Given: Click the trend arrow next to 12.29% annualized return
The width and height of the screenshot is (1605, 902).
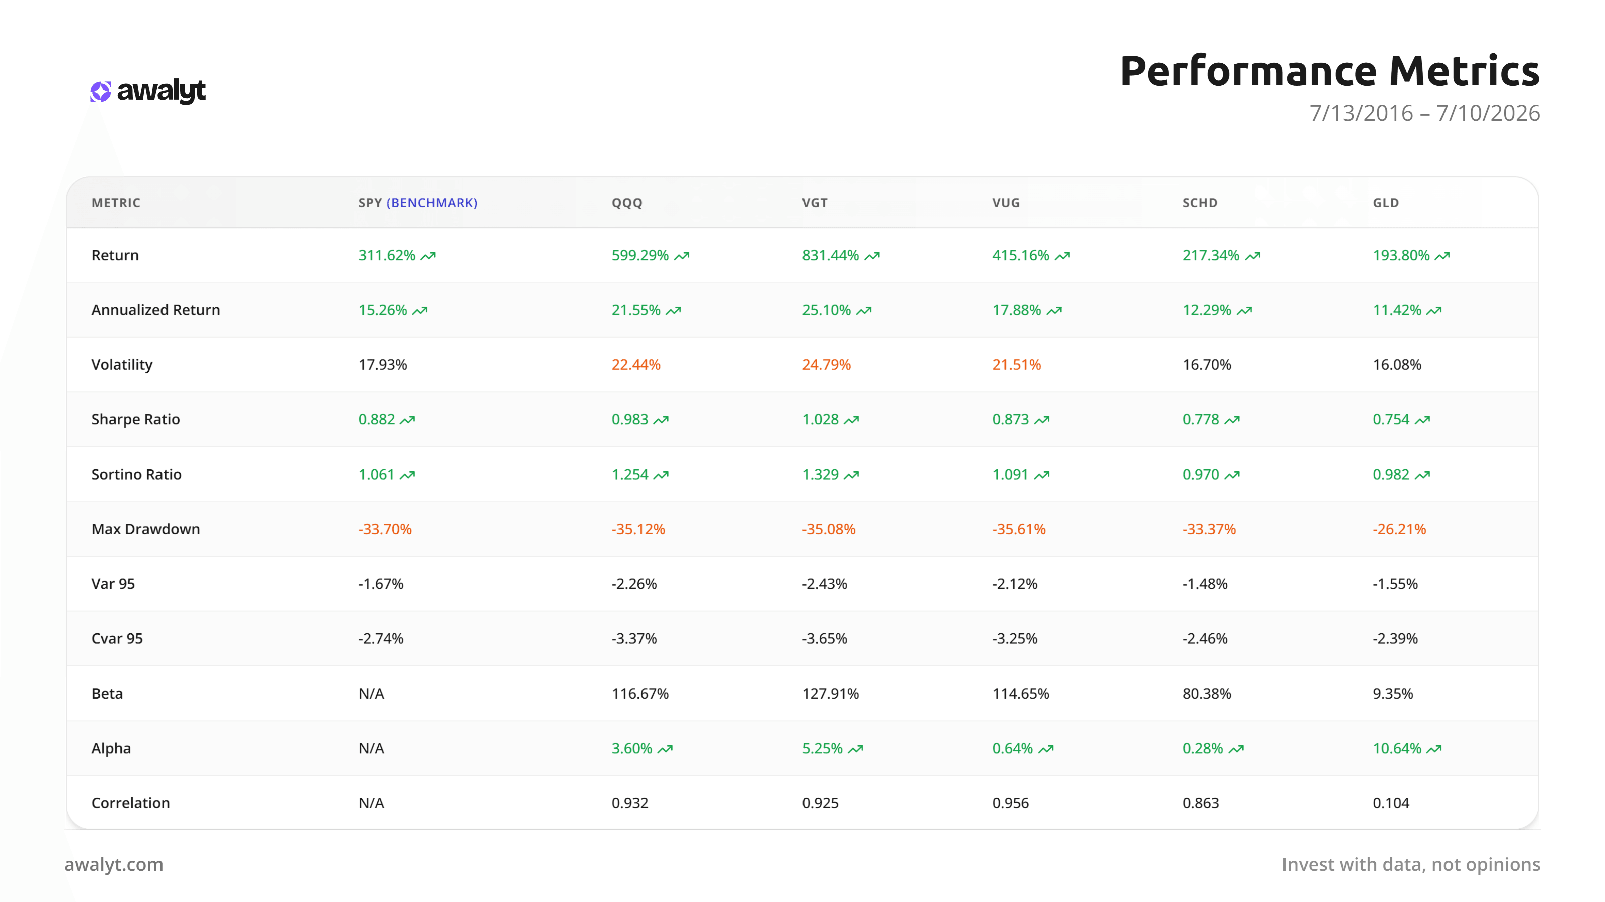Looking at the screenshot, I should (x=1244, y=311).
